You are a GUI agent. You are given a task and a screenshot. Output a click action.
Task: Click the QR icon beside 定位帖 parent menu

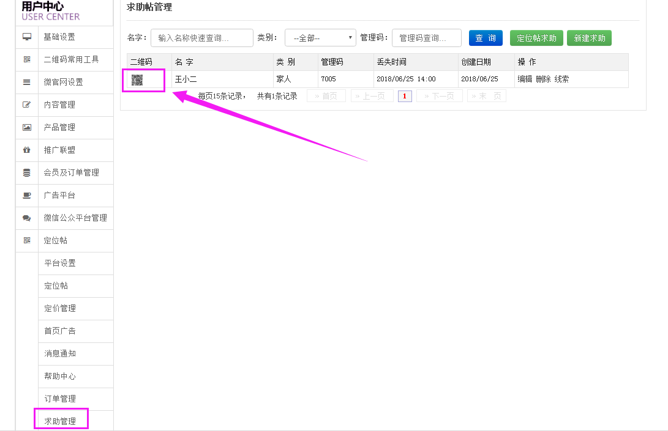(27, 240)
